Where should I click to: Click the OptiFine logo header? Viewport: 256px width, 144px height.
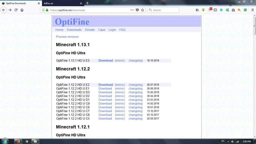tap(72, 22)
